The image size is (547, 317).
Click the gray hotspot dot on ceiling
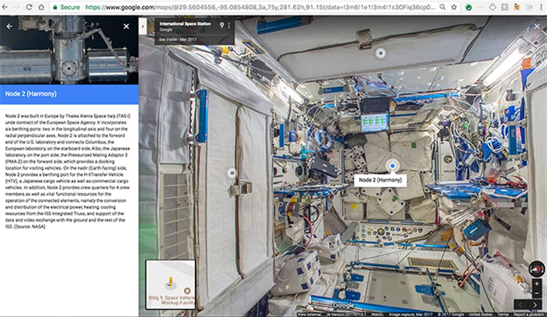(x=381, y=53)
